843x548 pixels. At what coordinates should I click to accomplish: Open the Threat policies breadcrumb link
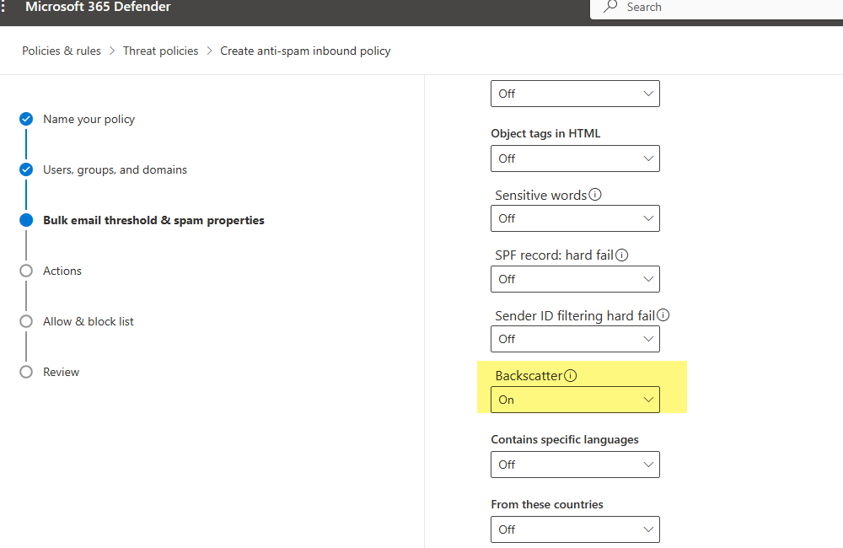tap(160, 51)
